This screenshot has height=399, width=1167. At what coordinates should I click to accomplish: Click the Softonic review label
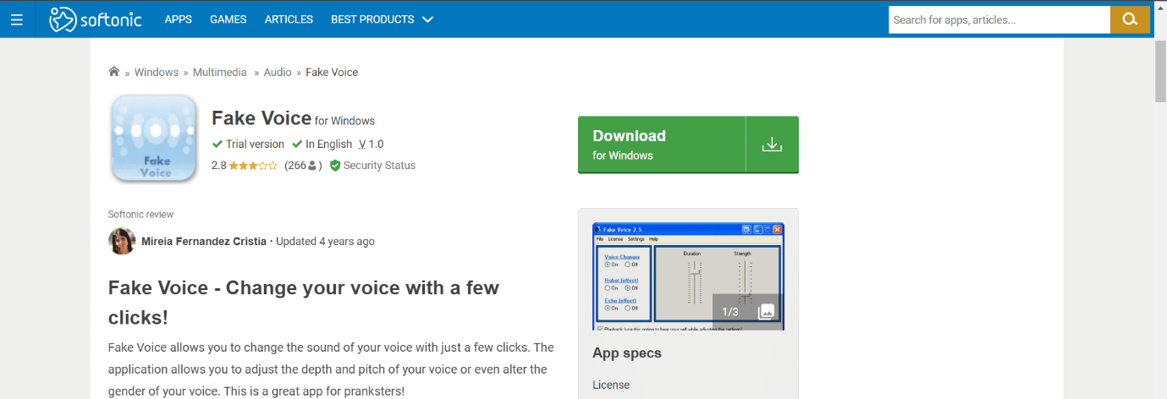click(x=141, y=214)
